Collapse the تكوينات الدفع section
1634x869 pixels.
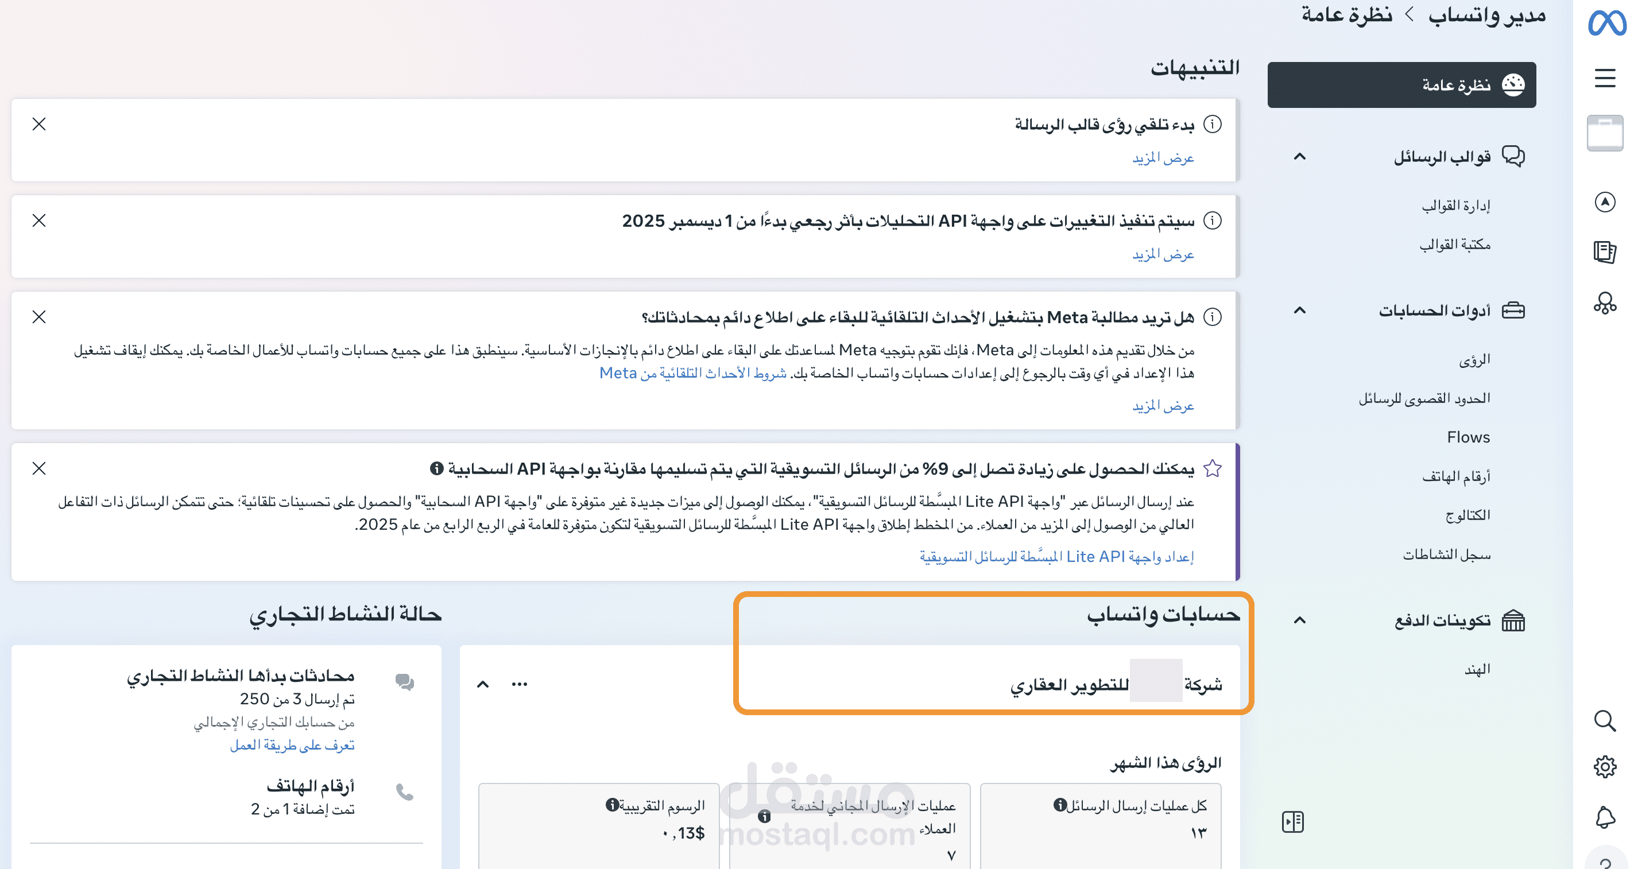click(1300, 620)
